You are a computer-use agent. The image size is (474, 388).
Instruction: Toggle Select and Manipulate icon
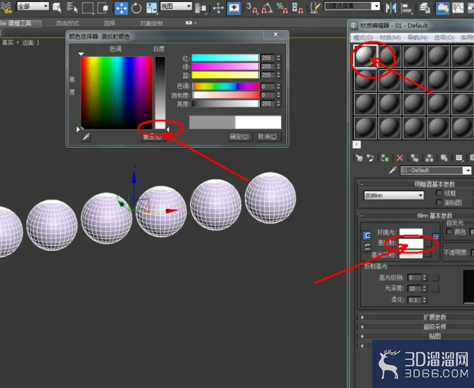pyautogui.click(x=218, y=8)
